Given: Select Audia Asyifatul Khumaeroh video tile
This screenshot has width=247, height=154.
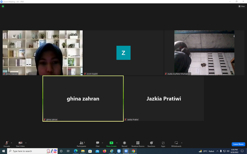Looking at the screenshot, I should [x=204, y=53].
